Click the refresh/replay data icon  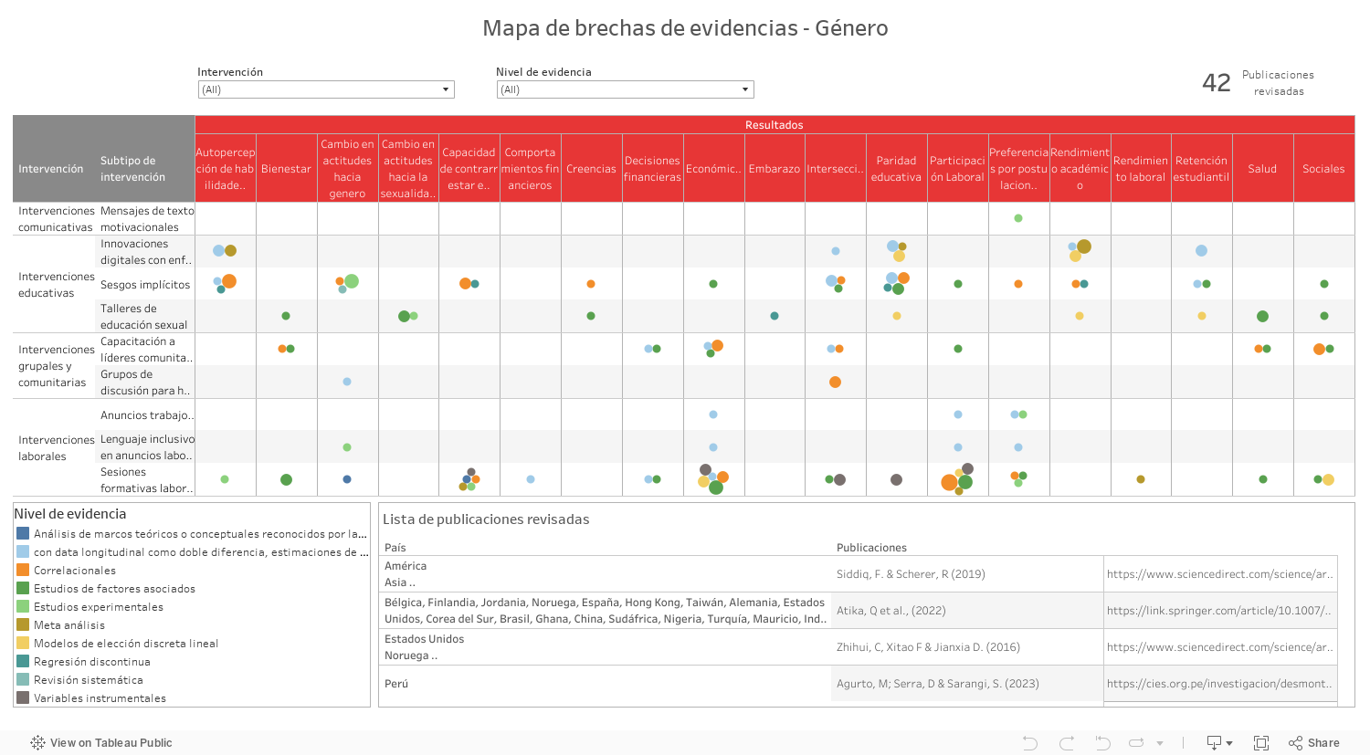tap(1136, 743)
